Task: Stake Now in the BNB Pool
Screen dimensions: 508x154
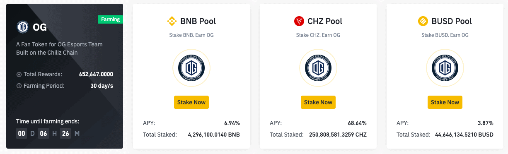Action: click(191, 102)
